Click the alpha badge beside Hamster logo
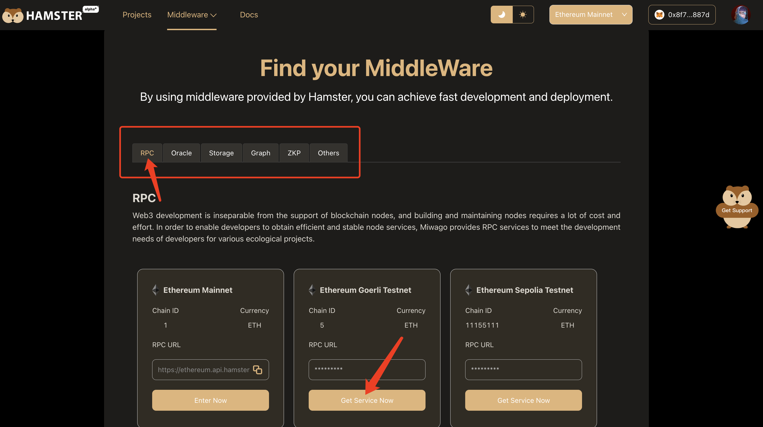763x427 pixels. 90,9
